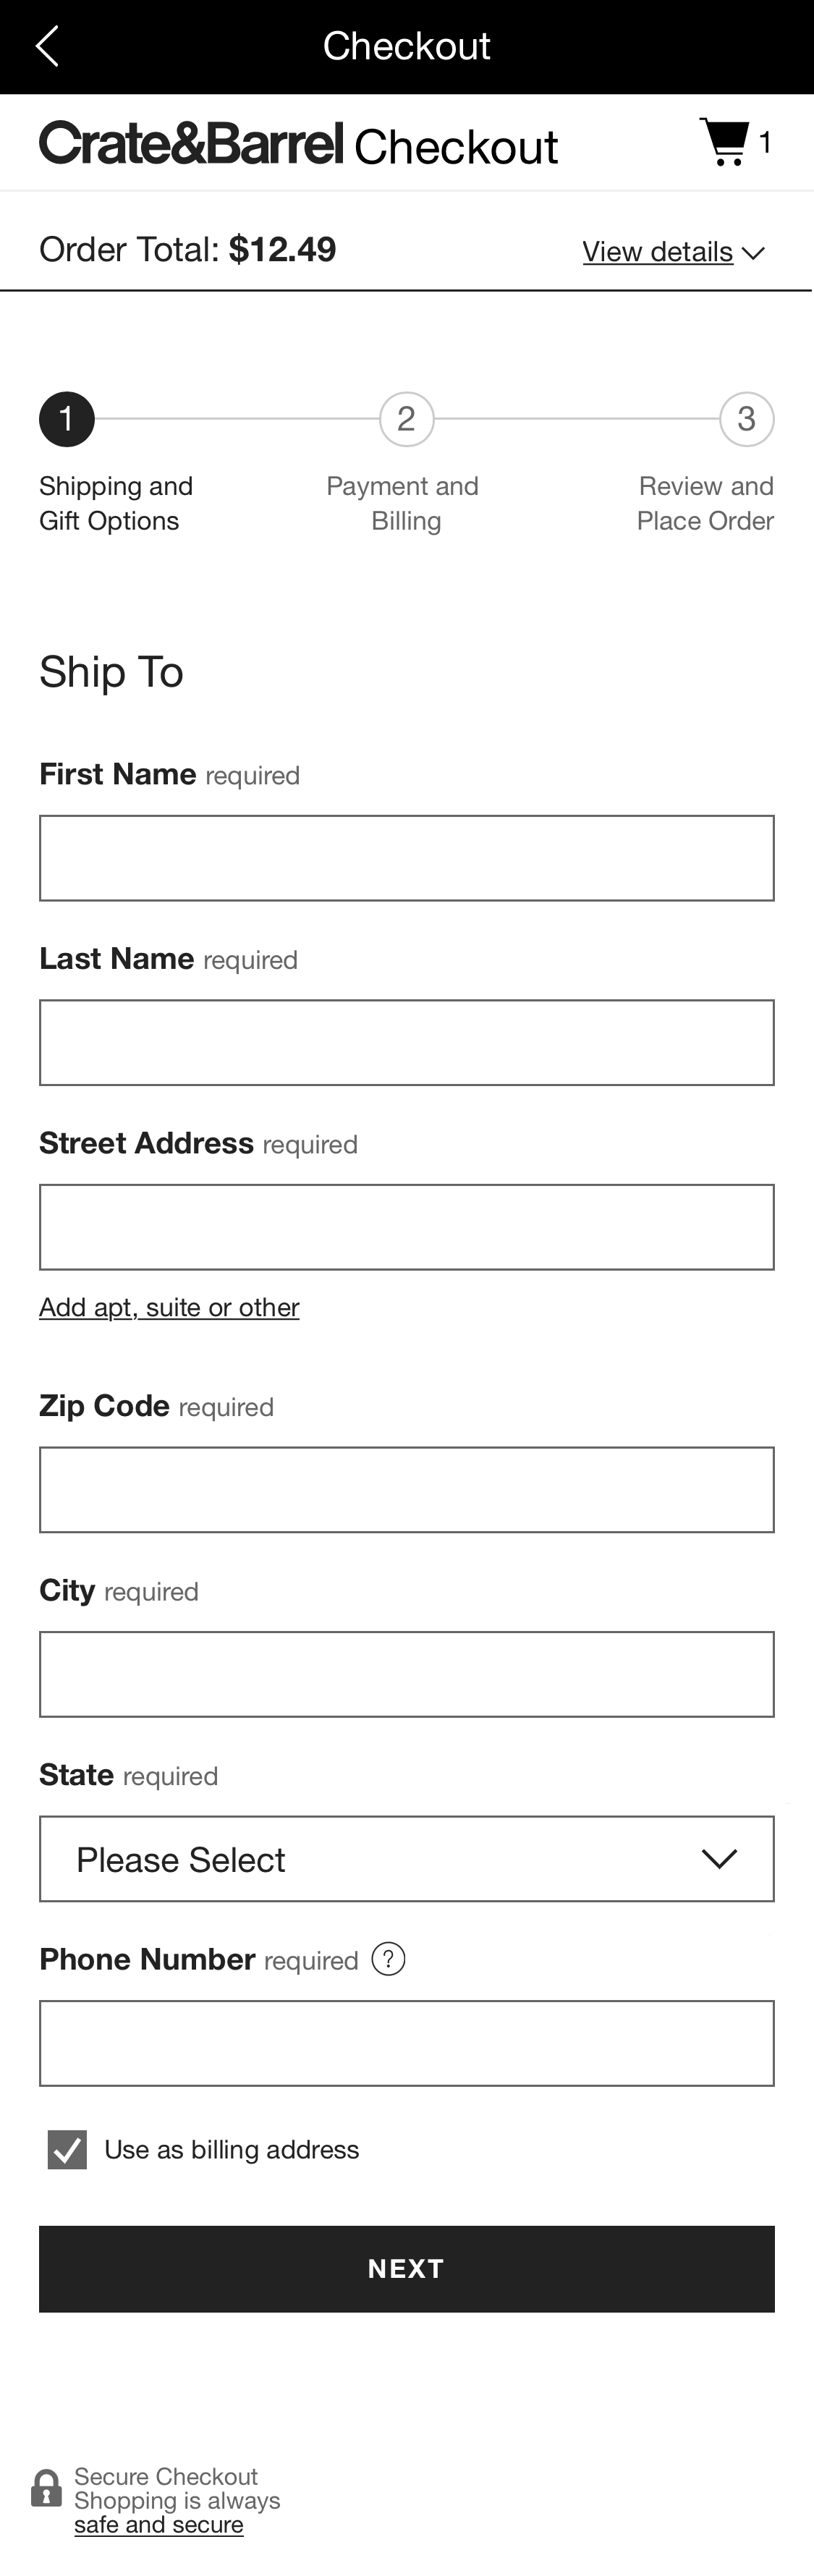Click step 1 Shipping and Gift Options circle
This screenshot has width=814, height=2576.
(66, 419)
